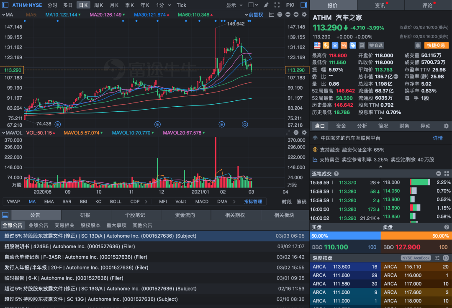Viewport: 452px width, 308px height.
Task: Click the 买盘卖盘 help icon
Action: pyautogui.click(x=447, y=227)
